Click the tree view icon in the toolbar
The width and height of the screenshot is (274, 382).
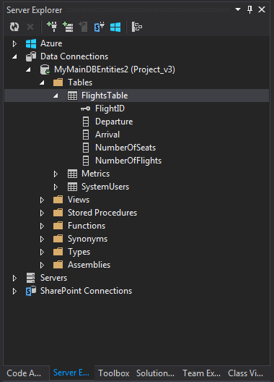pos(137,27)
